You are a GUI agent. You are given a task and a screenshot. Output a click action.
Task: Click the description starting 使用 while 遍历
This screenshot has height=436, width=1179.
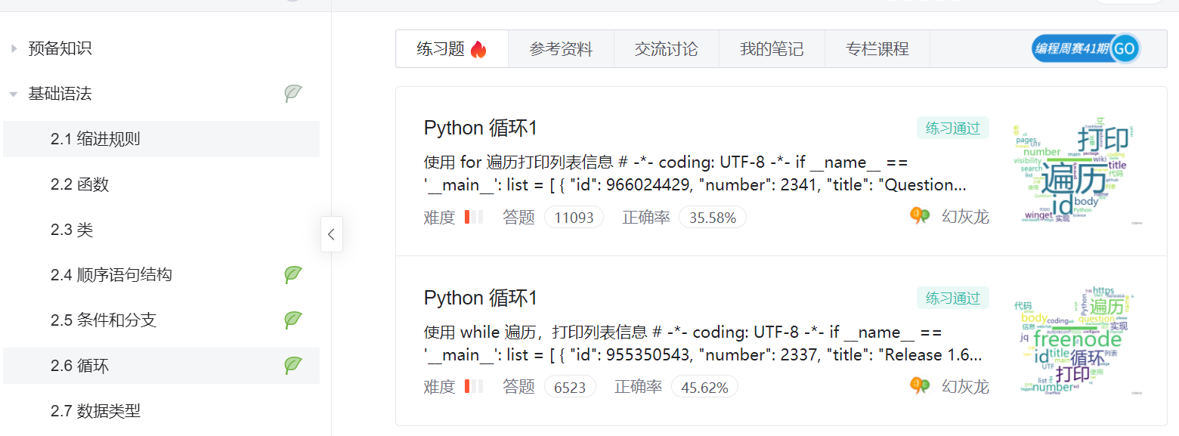(704, 343)
